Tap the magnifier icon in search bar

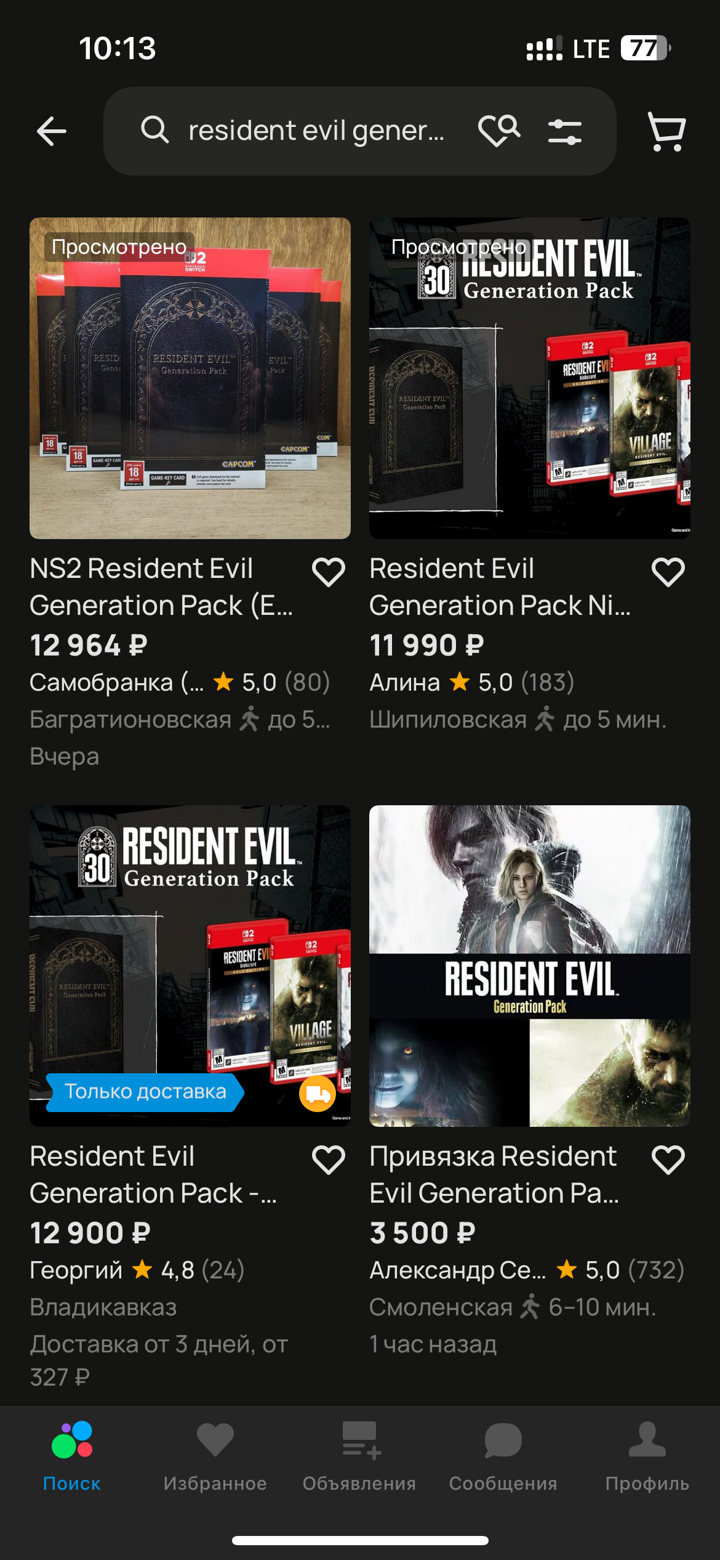[154, 130]
